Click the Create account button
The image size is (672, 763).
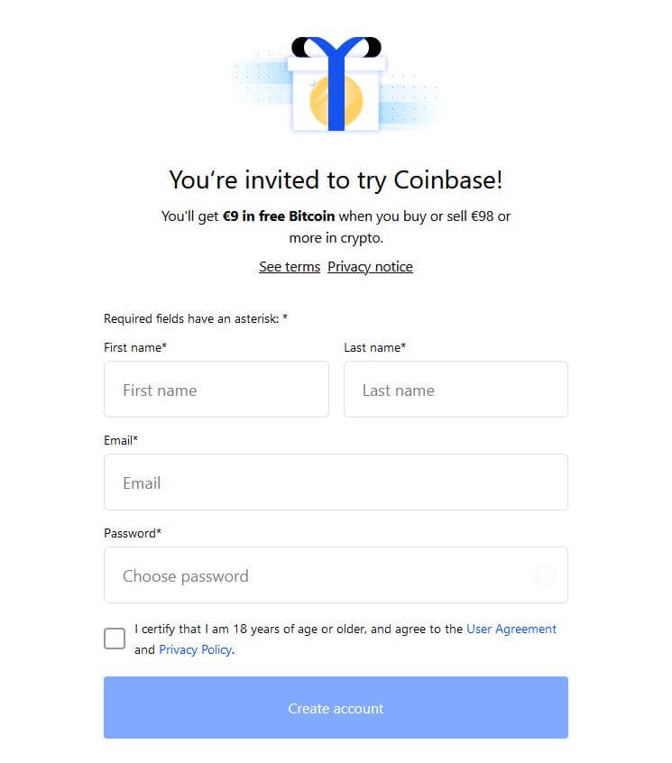[x=336, y=707]
